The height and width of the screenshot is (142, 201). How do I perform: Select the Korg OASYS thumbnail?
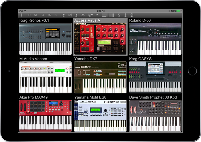[x=155, y=77]
